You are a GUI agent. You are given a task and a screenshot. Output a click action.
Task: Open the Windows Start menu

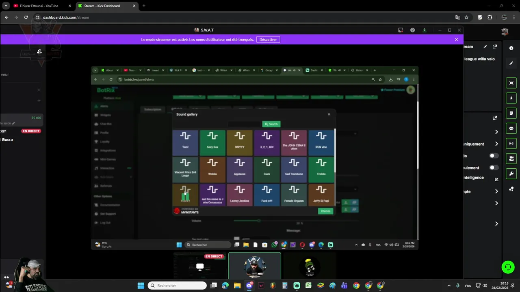(141, 286)
